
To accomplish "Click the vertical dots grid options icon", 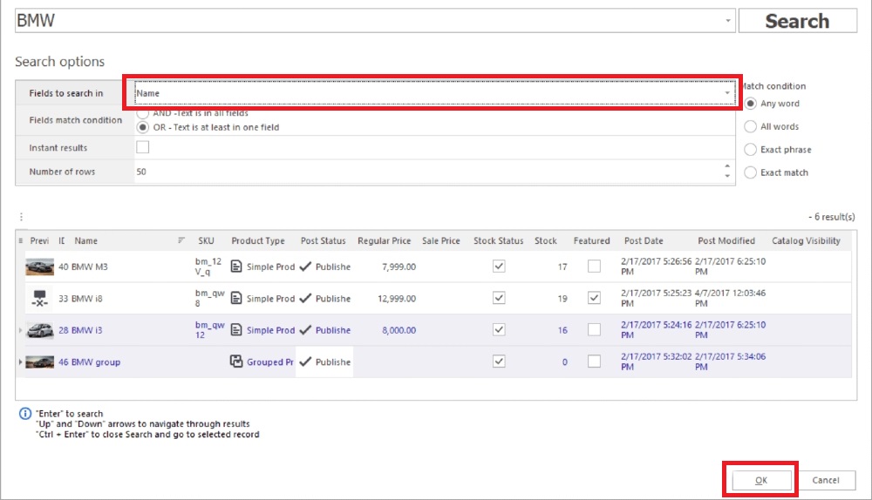I will pyautogui.click(x=21, y=217).
